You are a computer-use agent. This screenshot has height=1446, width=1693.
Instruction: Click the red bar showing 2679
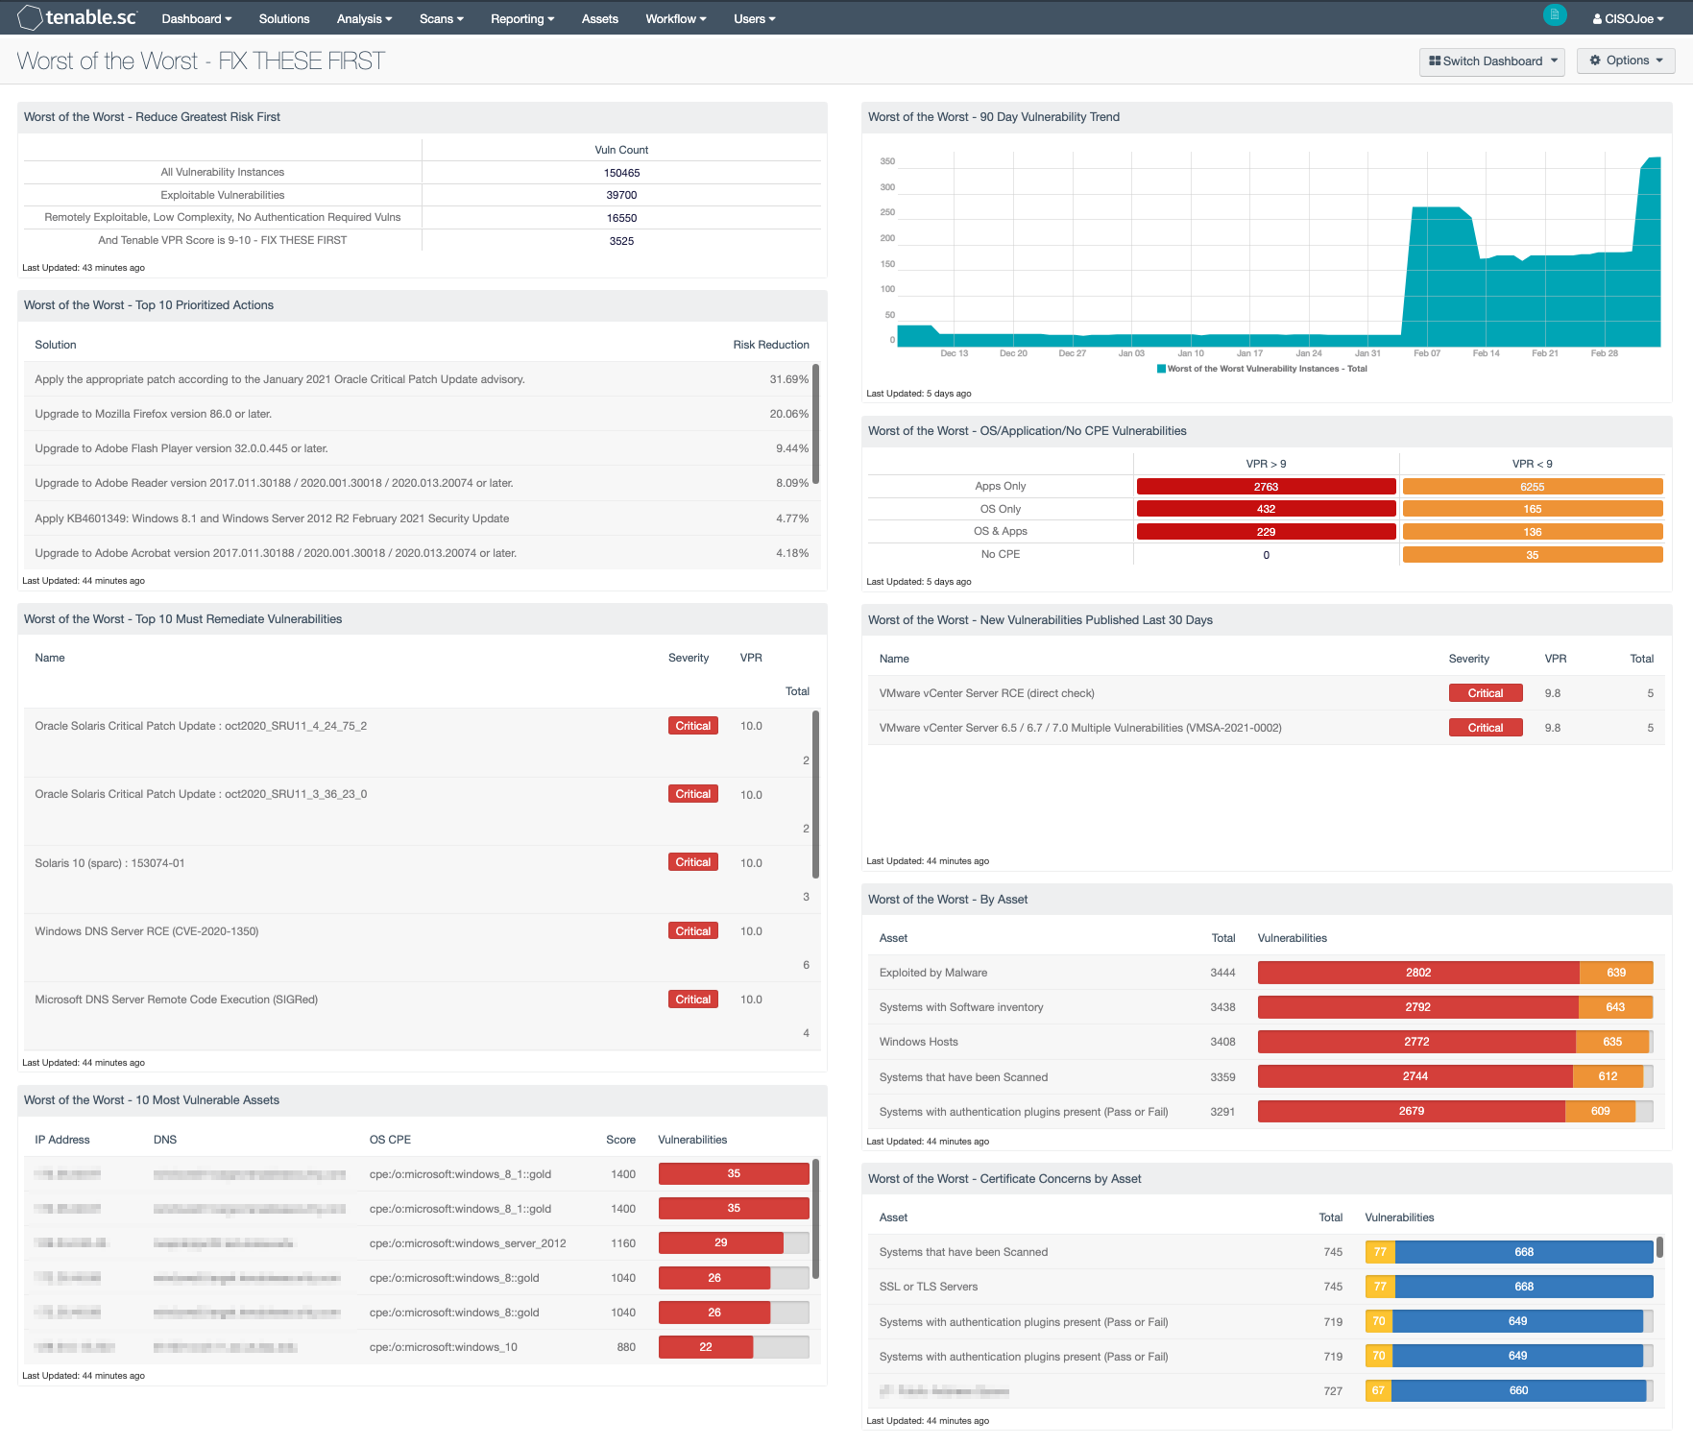[1412, 1111]
